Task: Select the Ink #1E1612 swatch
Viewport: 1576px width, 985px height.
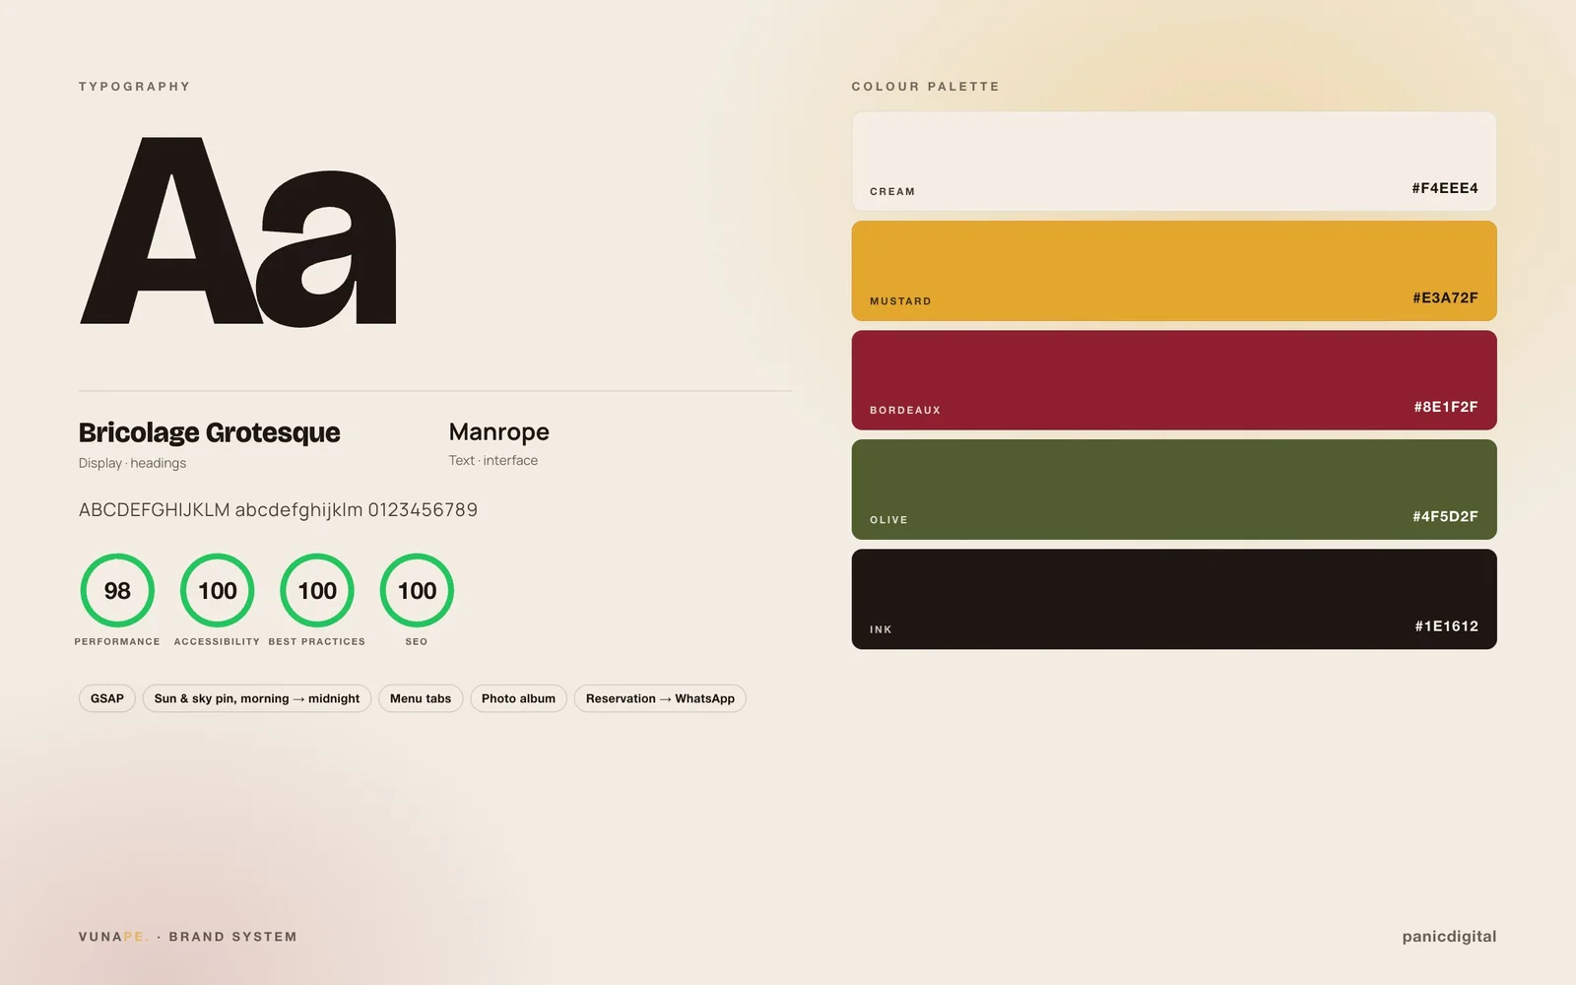Action: point(1173,599)
